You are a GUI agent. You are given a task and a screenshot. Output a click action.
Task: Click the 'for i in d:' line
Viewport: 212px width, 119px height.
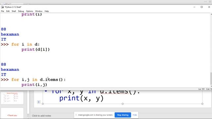26,44
